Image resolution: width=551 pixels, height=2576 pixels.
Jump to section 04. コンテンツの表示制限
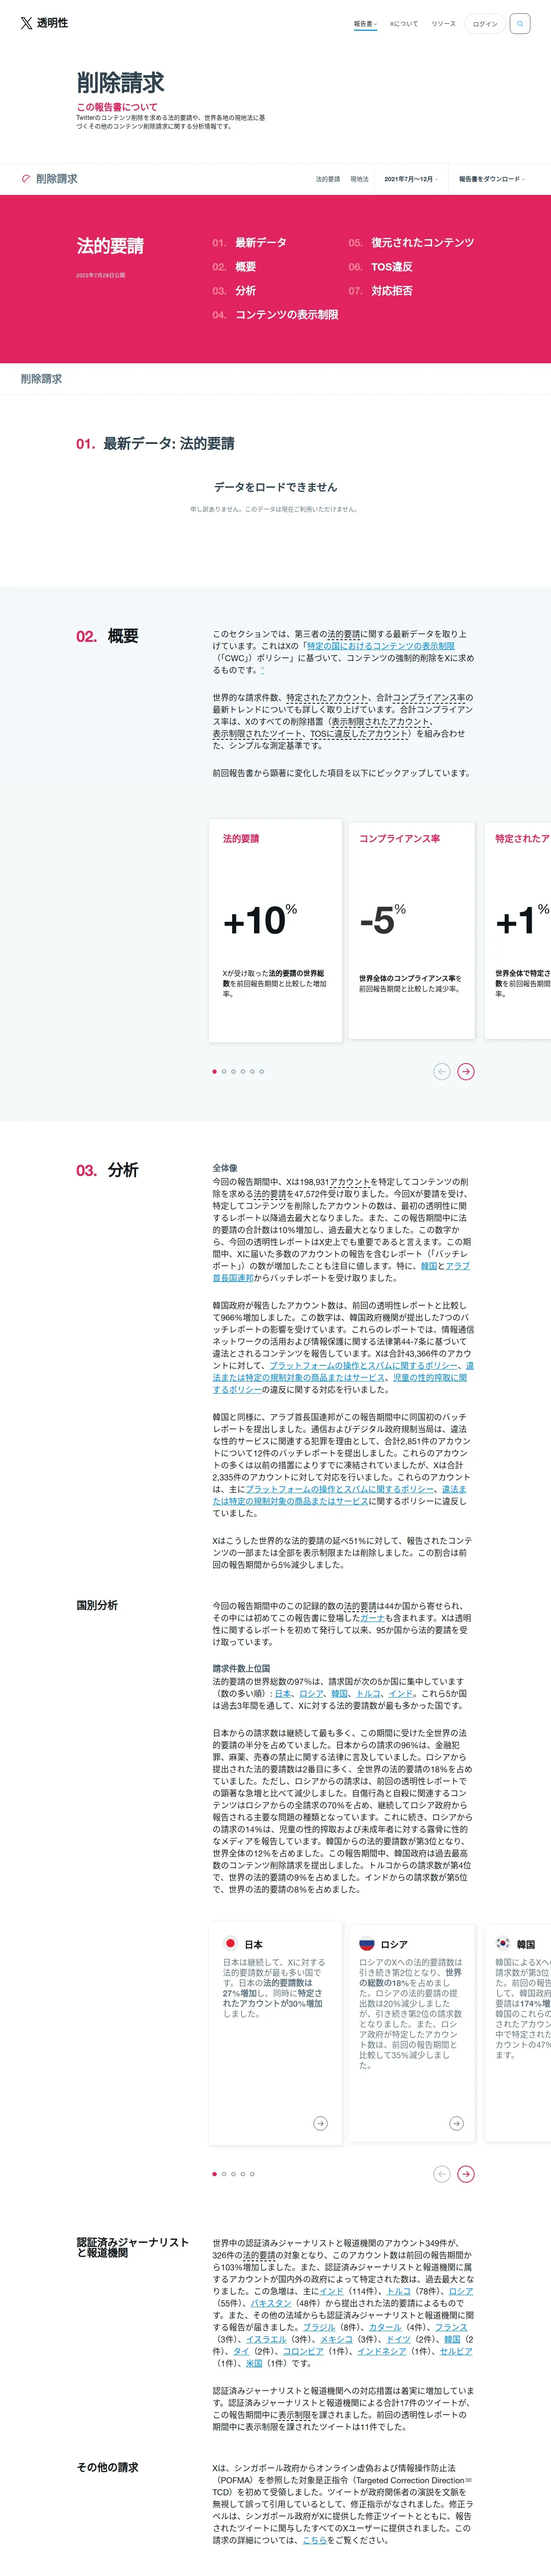tap(275, 315)
